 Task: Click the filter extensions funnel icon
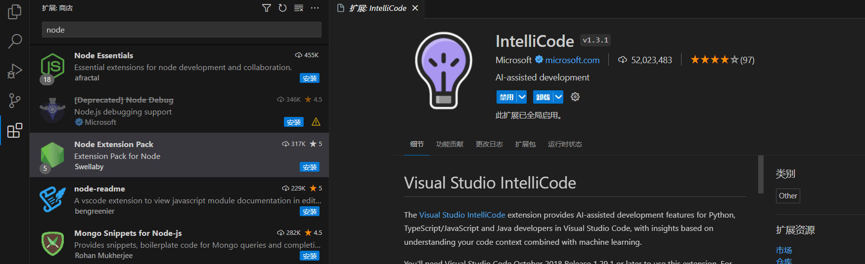pyautogui.click(x=267, y=8)
